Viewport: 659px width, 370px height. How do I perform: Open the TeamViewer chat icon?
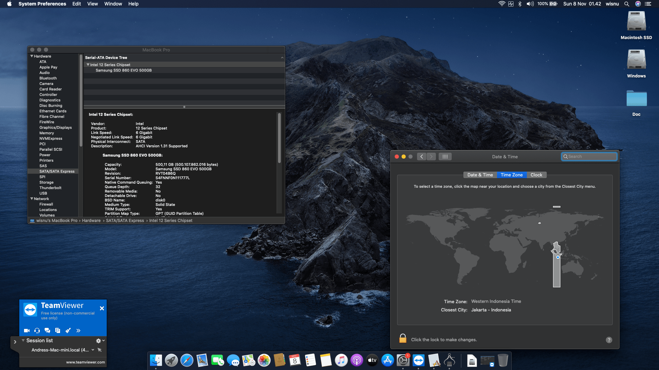[47, 331]
